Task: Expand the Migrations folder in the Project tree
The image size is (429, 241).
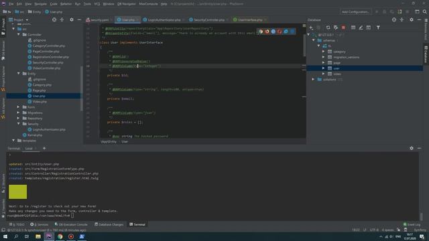Action: [x=19, y=112]
